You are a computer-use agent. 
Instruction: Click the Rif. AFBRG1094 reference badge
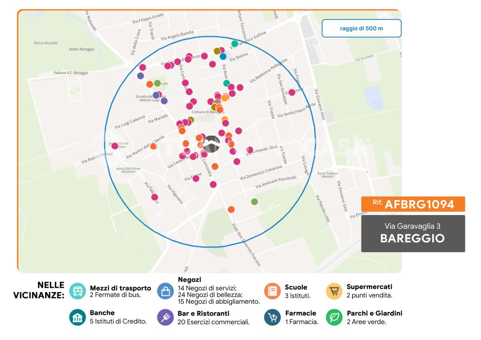413,204
